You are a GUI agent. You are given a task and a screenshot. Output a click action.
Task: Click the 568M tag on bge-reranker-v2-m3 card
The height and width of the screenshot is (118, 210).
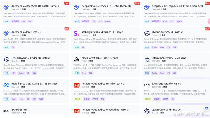pyautogui.click(x=165, y=99)
